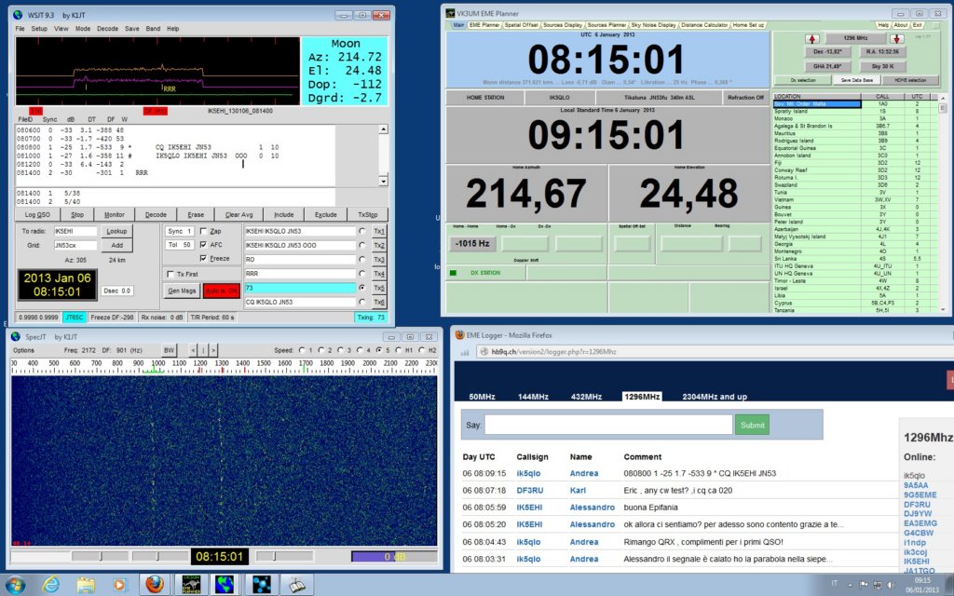Click the BW button in SpecJT
The image size is (954, 596).
point(169,350)
